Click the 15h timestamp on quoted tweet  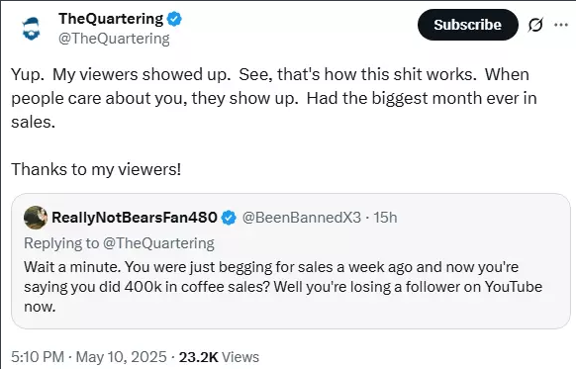point(385,218)
